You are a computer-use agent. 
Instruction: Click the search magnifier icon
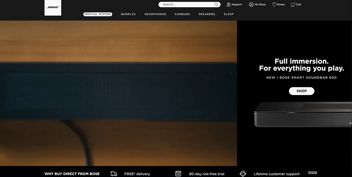click(216, 4)
